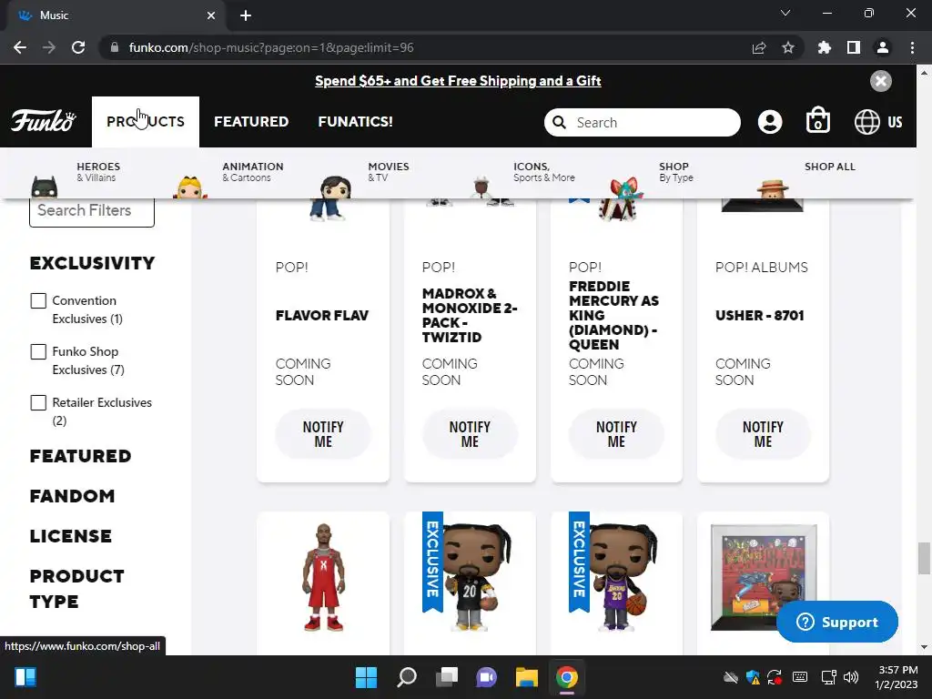Open the Chat app on the taskbar
The height and width of the screenshot is (699, 932).
pyautogui.click(x=486, y=677)
